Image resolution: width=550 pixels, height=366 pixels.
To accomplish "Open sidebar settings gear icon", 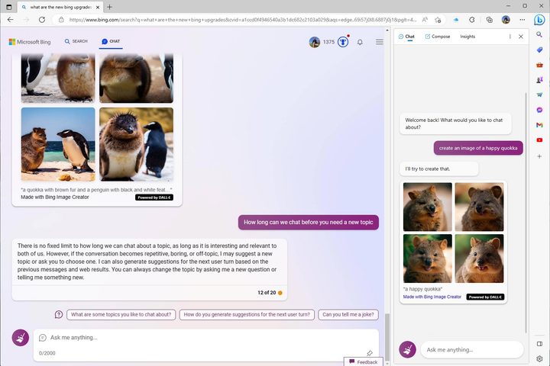I will (539, 358).
